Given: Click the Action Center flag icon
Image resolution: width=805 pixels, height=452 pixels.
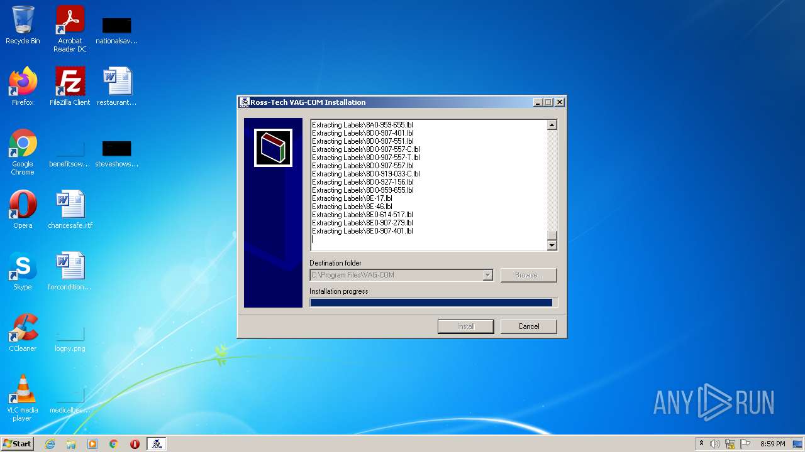Looking at the screenshot, I should tap(745, 444).
